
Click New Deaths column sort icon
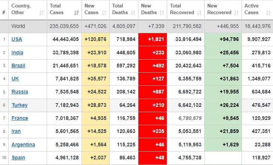[162, 13]
